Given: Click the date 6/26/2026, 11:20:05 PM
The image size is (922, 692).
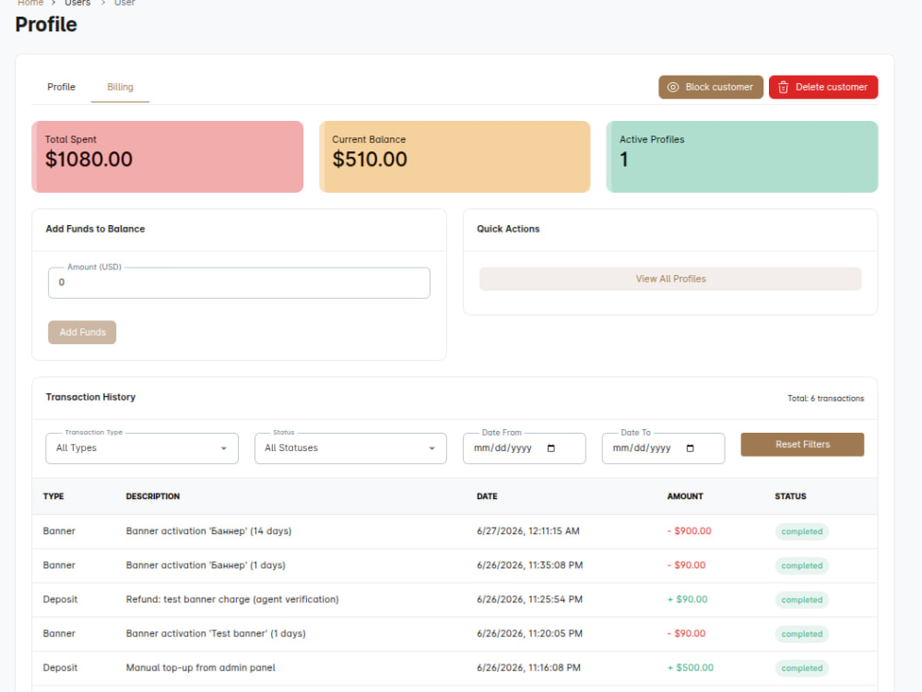Looking at the screenshot, I should 530,634.
